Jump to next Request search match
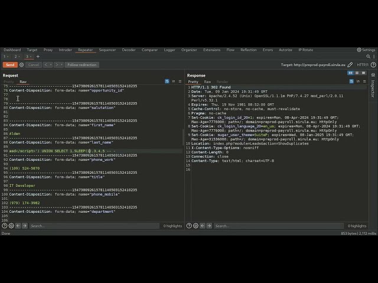 pyautogui.click(x=25, y=226)
